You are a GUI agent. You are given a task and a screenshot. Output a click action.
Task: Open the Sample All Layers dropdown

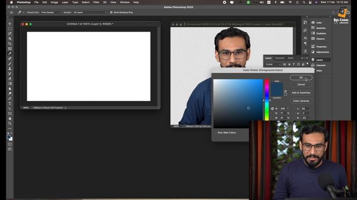tap(90, 12)
